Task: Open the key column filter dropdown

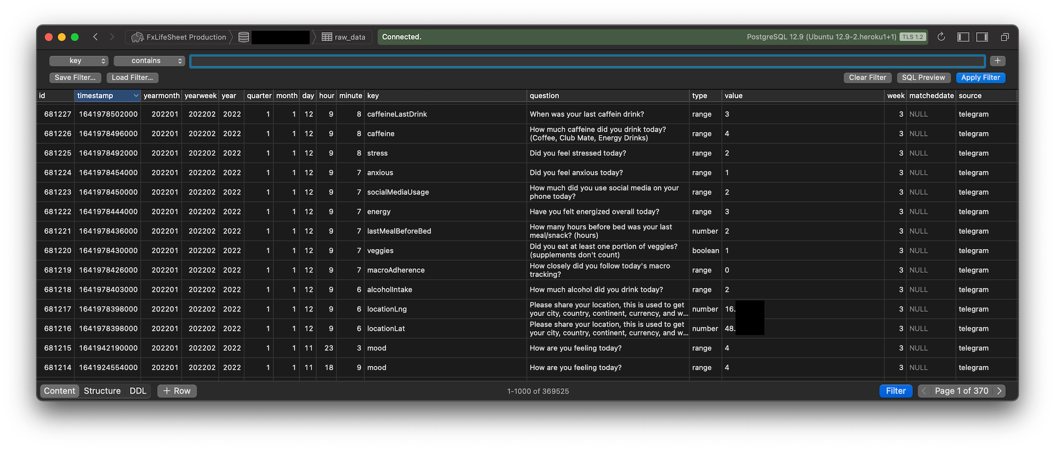Action: coord(79,61)
